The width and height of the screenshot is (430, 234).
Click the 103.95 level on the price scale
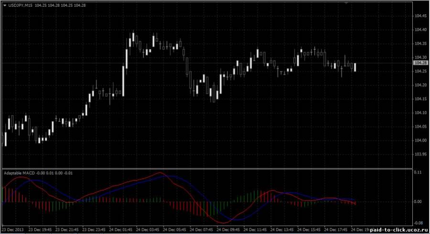coord(420,154)
